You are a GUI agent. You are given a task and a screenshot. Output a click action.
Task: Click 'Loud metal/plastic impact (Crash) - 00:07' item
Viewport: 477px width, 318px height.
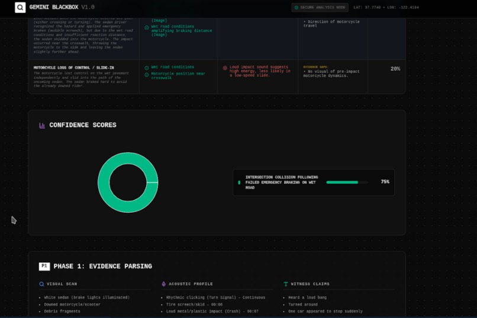click(212, 311)
